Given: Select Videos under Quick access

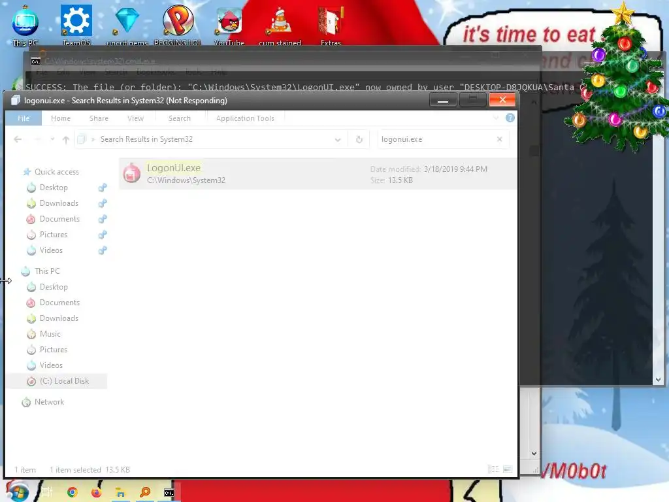Looking at the screenshot, I should [x=51, y=250].
